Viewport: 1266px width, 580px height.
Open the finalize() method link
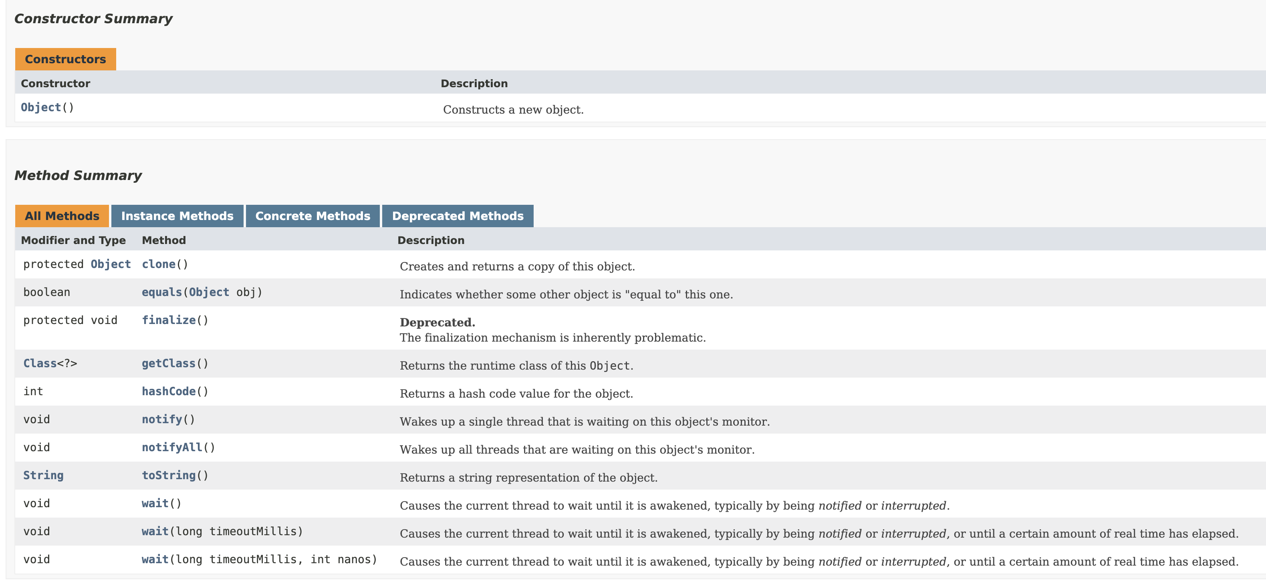click(169, 320)
